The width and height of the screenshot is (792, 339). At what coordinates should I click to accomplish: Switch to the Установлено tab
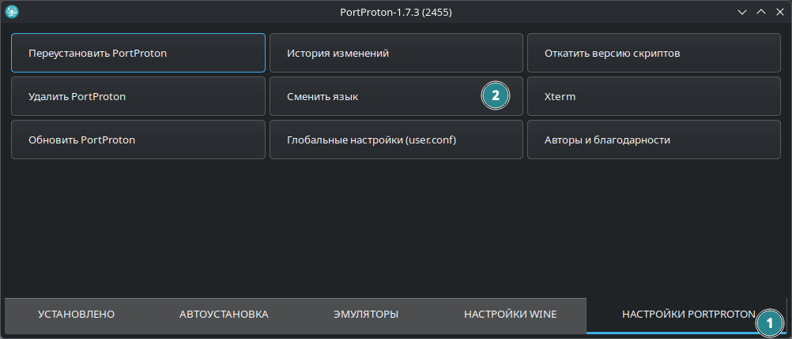[x=77, y=315]
